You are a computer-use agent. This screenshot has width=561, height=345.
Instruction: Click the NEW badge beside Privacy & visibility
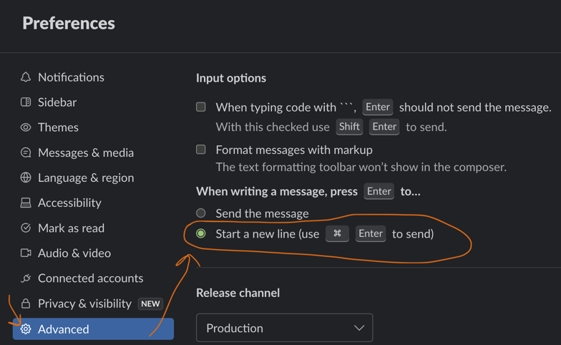[150, 303]
